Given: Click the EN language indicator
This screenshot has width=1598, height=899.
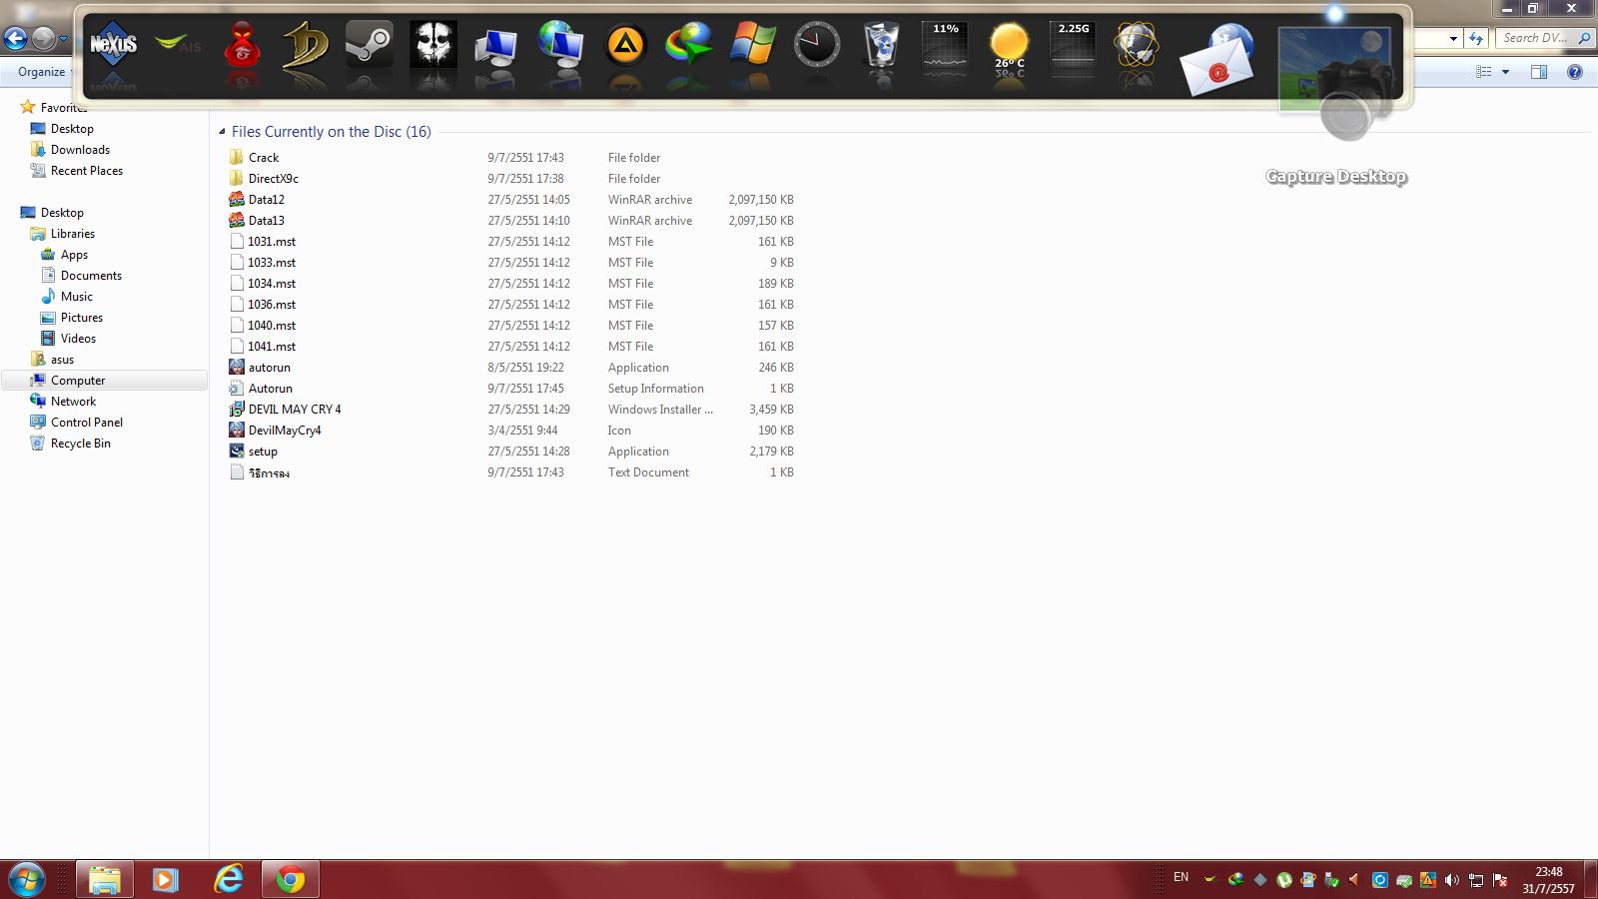Looking at the screenshot, I should point(1181,878).
